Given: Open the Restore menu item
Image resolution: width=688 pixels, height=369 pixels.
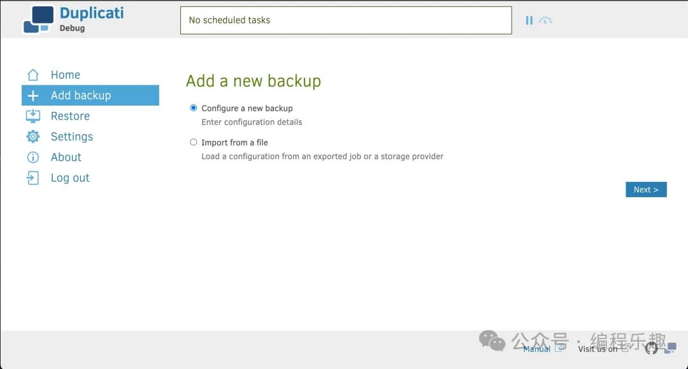Looking at the screenshot, I should coord(70,116).
